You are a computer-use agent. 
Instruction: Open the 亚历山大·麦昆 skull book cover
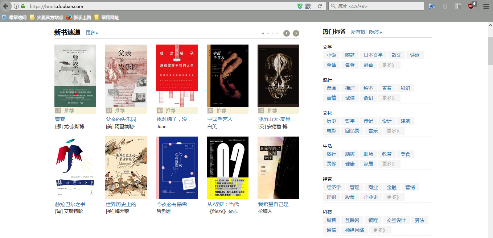pyautogui.click(x=278, y=76)
